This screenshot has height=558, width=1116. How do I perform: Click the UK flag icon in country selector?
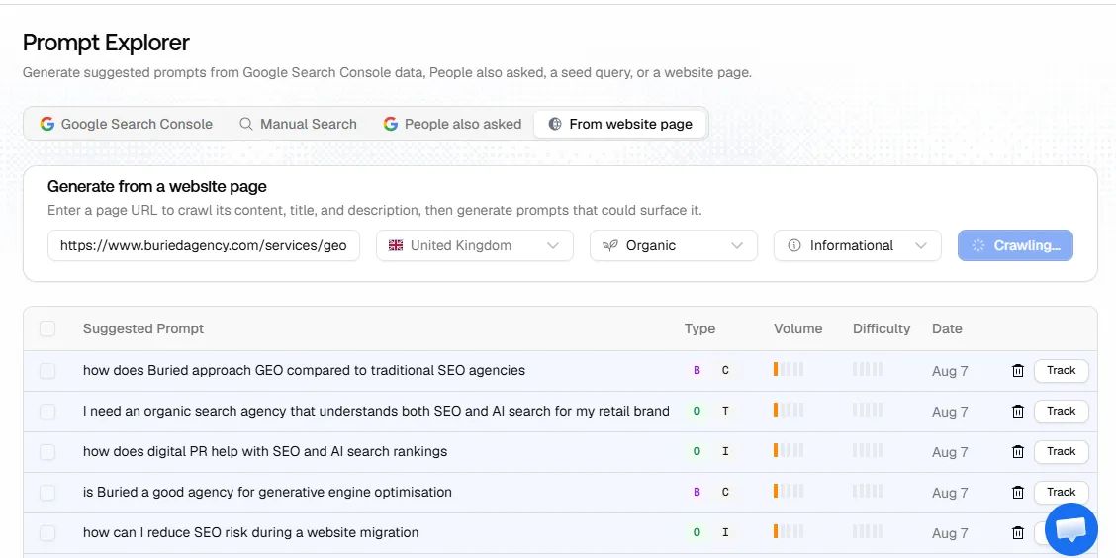point(396,245)
